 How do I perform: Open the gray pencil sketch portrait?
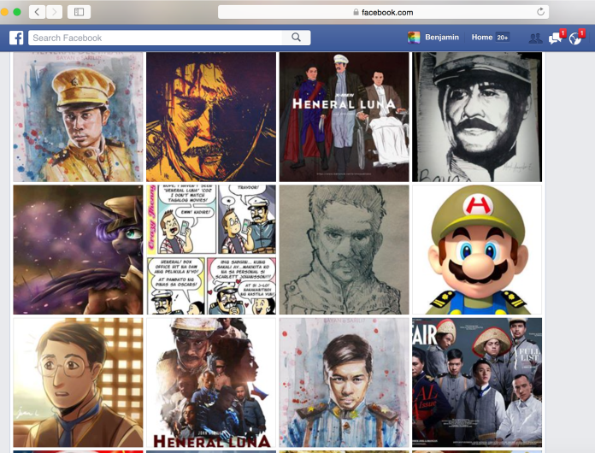coord(345,250)
